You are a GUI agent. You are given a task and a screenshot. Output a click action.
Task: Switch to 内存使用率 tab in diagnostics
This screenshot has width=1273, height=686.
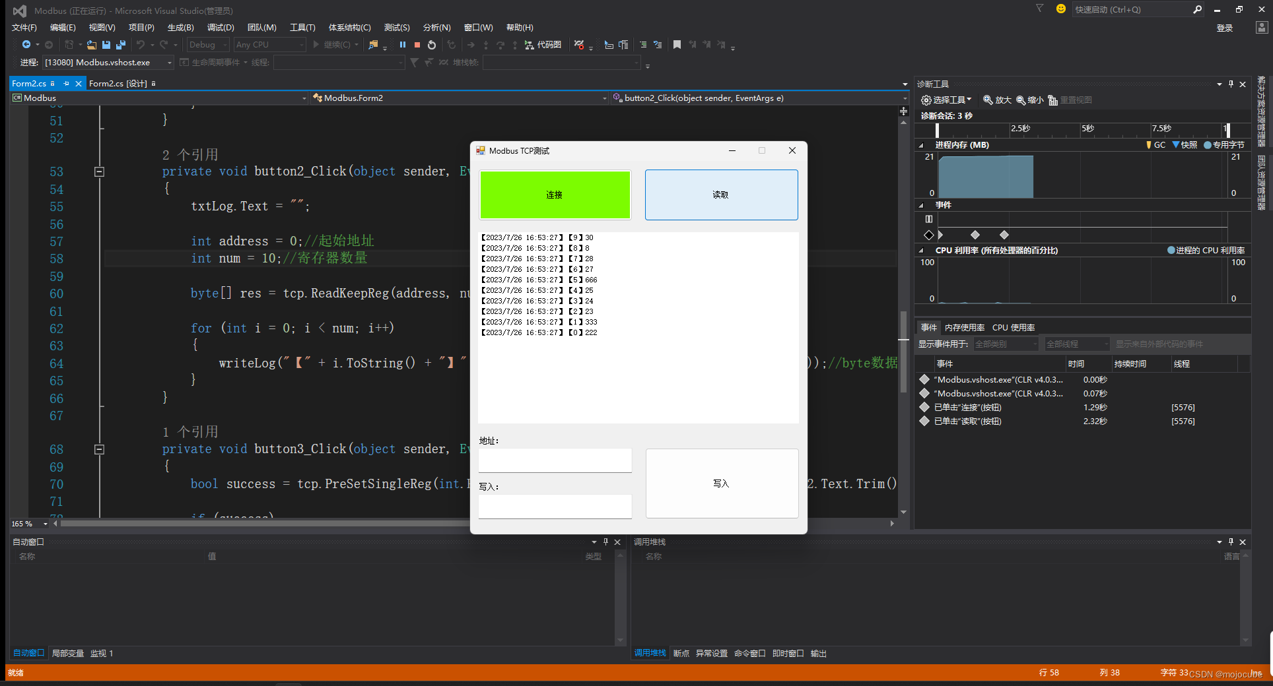pyautogui.click(x=965, y=328)
